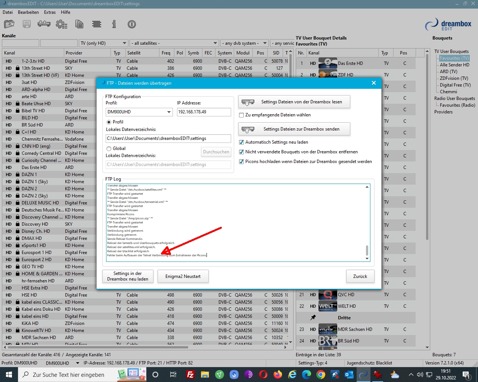
Task: Click 'Settings Dateien zur Dreambox senden' button
Action: point(294,129)
